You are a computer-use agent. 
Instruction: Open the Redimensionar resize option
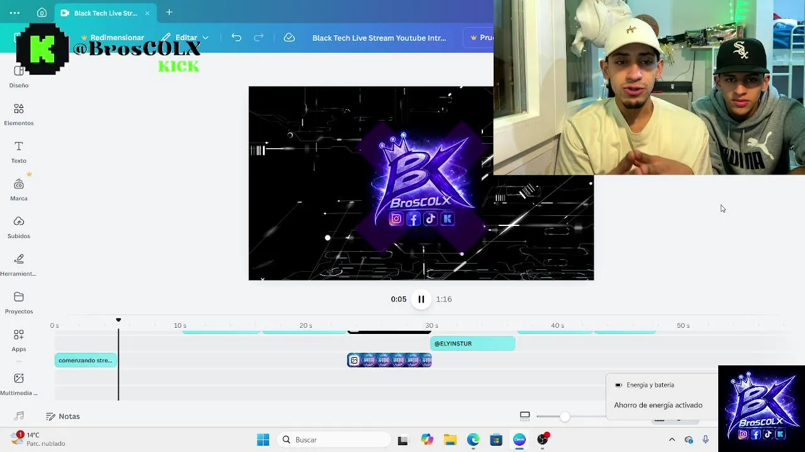pos(113,38)
